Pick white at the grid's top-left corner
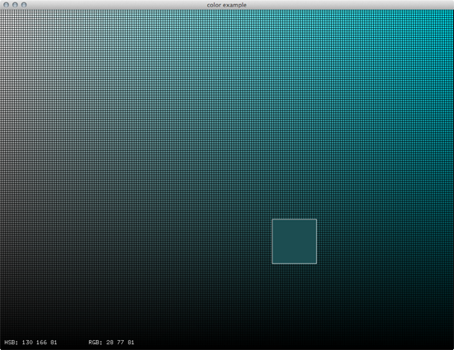 pos(2,12)
